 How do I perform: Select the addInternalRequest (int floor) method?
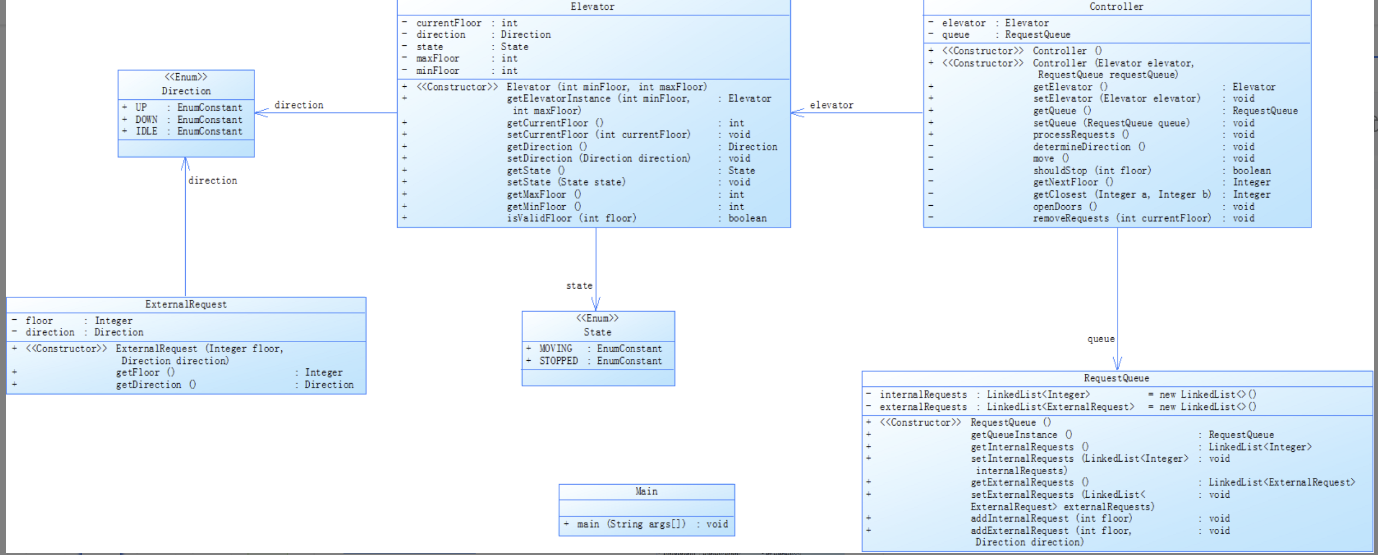[x=1048, y=518]
